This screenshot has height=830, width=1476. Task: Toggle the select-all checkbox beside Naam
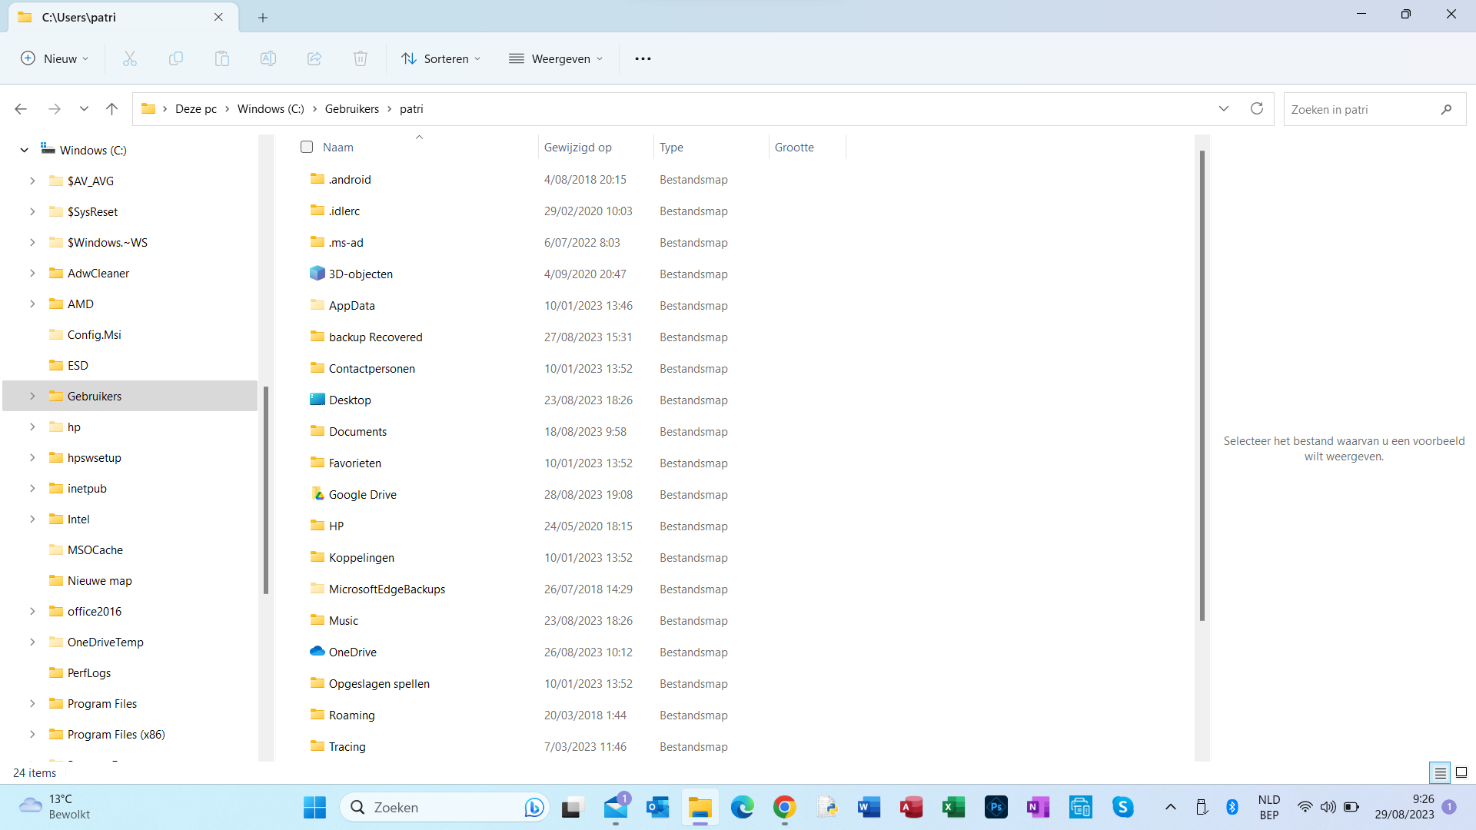coord(307,147)
